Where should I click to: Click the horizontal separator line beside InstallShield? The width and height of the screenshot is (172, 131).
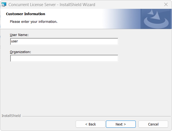(97, 116)
